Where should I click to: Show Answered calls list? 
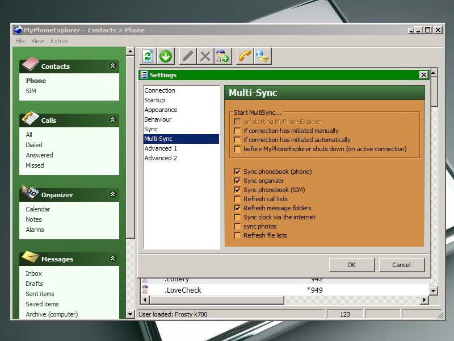[x=39, y=155]
